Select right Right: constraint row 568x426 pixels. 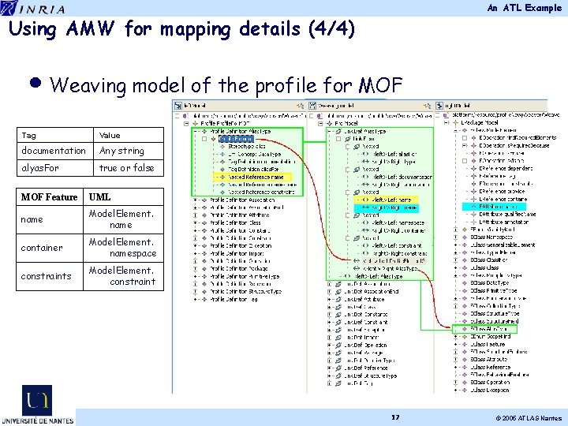coord(399,253)
